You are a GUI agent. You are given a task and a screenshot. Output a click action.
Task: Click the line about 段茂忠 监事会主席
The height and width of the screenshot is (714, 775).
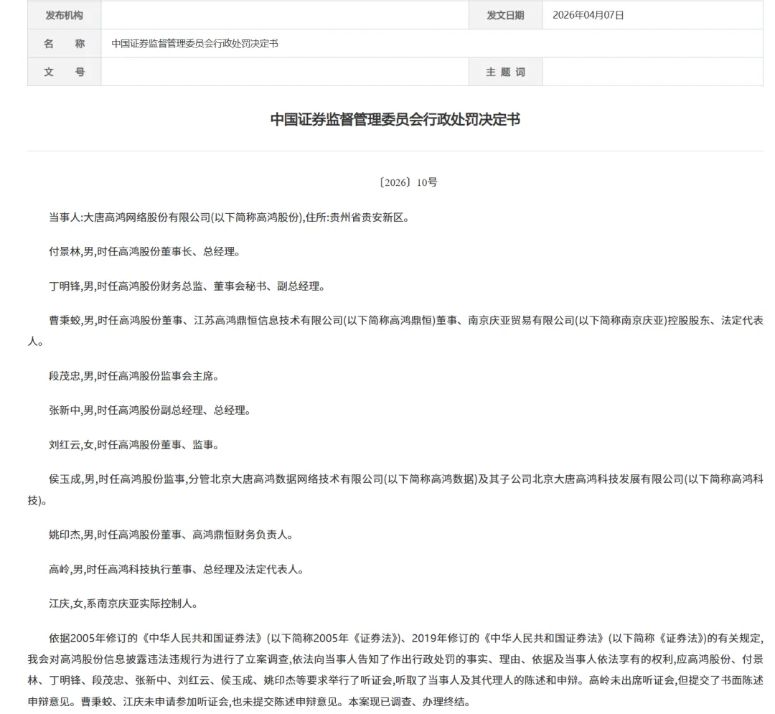134,376
